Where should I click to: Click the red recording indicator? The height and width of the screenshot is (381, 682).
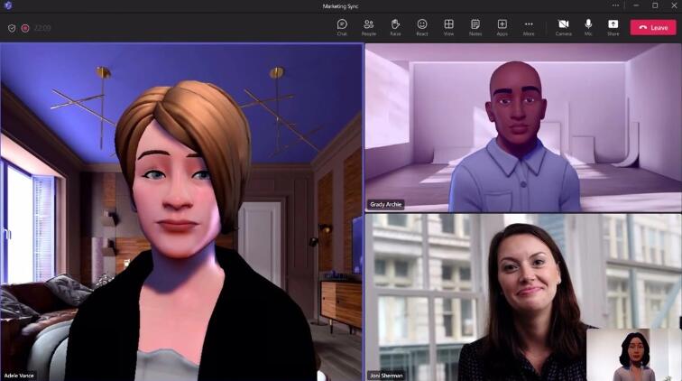[25, 28]
